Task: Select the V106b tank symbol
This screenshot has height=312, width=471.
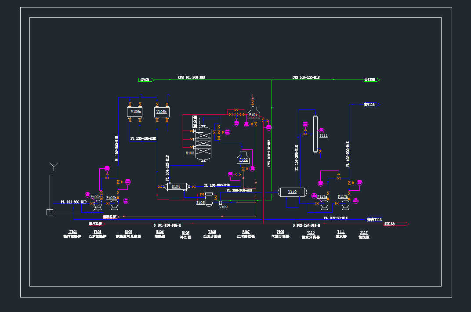Action: tap(161, 112)
